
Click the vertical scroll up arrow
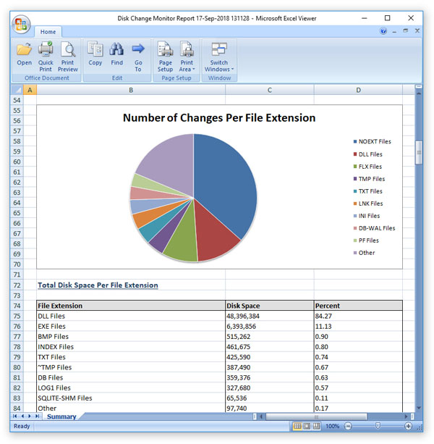[419, 93]
